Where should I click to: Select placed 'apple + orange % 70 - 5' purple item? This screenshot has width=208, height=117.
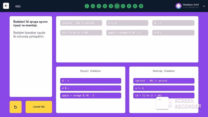pos(91,96)
